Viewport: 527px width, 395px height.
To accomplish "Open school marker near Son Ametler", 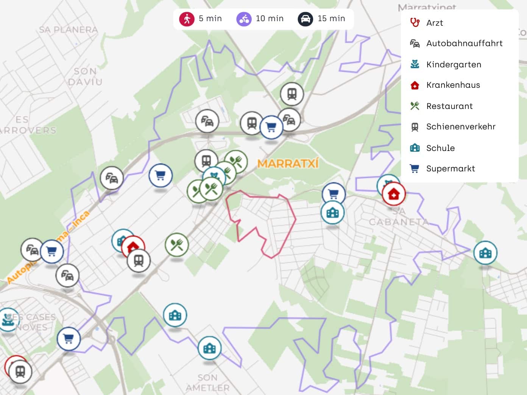I will [209, 348].
